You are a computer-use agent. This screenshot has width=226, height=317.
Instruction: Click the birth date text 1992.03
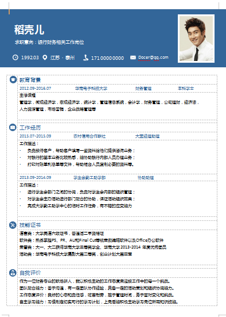coord(30,58)
